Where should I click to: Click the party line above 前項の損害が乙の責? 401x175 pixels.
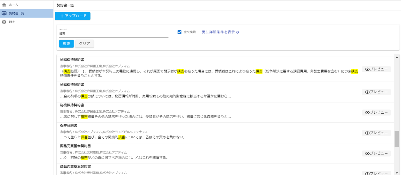click(x=93, y=153)
